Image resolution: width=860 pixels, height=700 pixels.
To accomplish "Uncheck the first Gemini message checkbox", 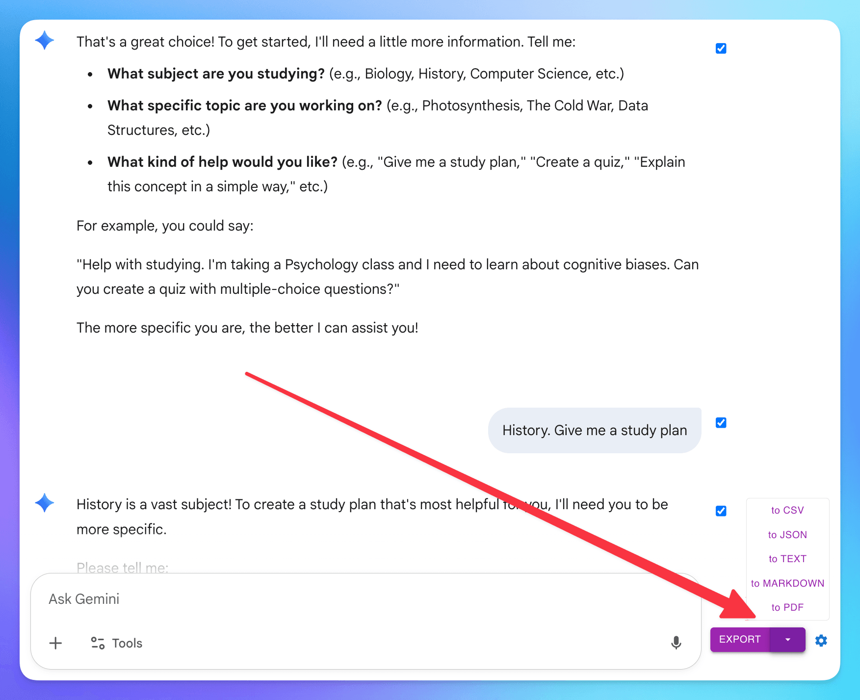I will [x=721, y=48].
